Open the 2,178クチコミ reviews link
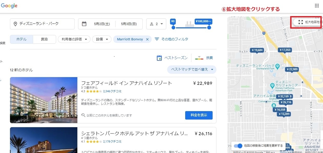Viewport: 323px width, 153px height. click(x=112, y=141)
